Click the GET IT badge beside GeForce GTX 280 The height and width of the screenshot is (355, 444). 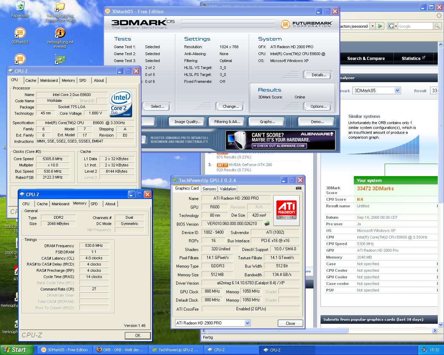coord(222,165)
